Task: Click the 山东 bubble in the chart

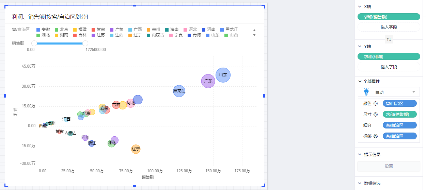Action: coord(223,75)
